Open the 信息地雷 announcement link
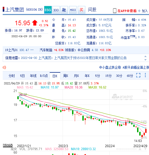149x155 pixels. [x=74, y=58]
